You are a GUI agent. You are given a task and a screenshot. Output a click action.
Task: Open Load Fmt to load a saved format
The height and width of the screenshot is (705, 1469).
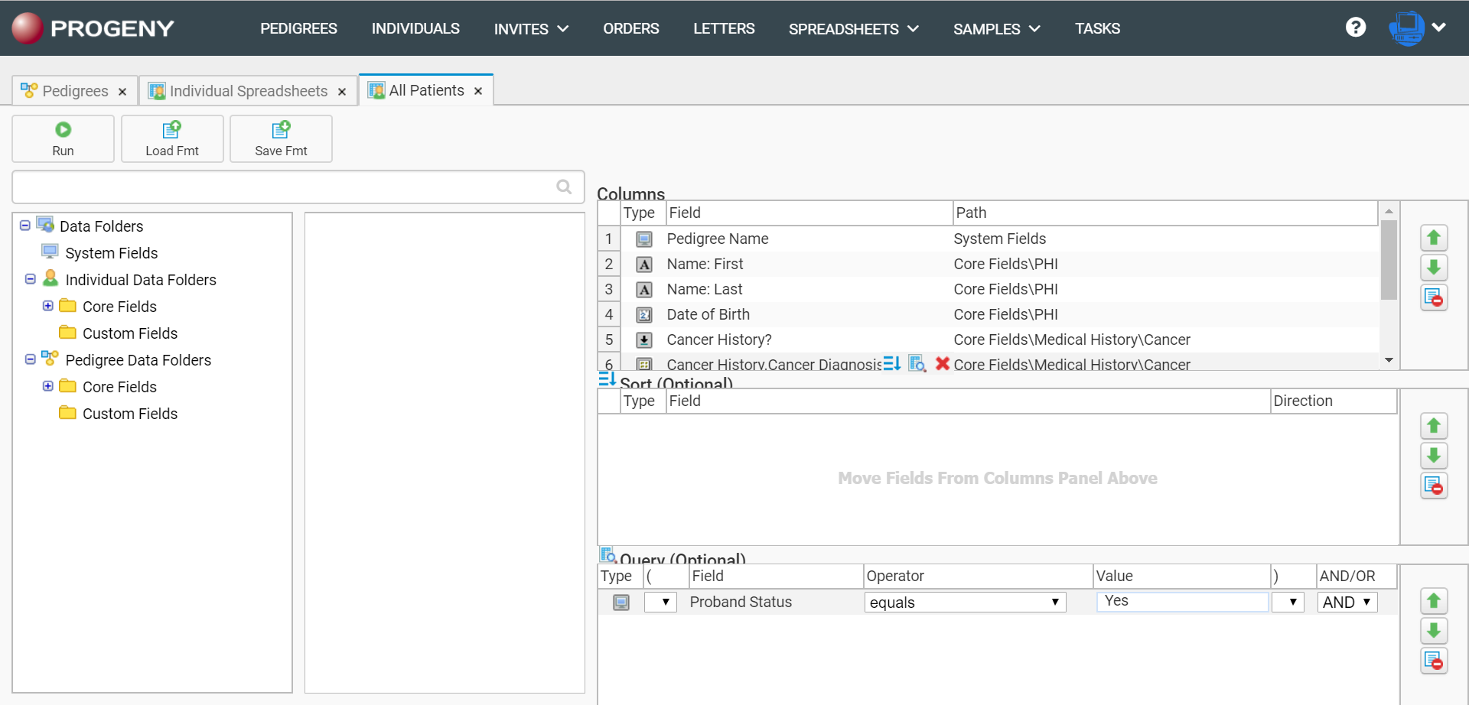[171, 138]
